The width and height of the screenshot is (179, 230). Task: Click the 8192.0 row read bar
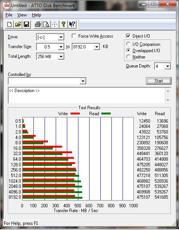52,198
